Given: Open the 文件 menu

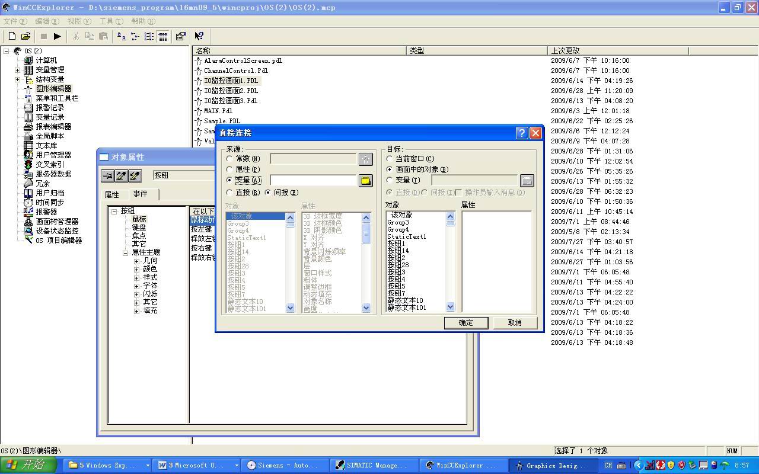Looking at the screenshot, I should click(15, 21).
